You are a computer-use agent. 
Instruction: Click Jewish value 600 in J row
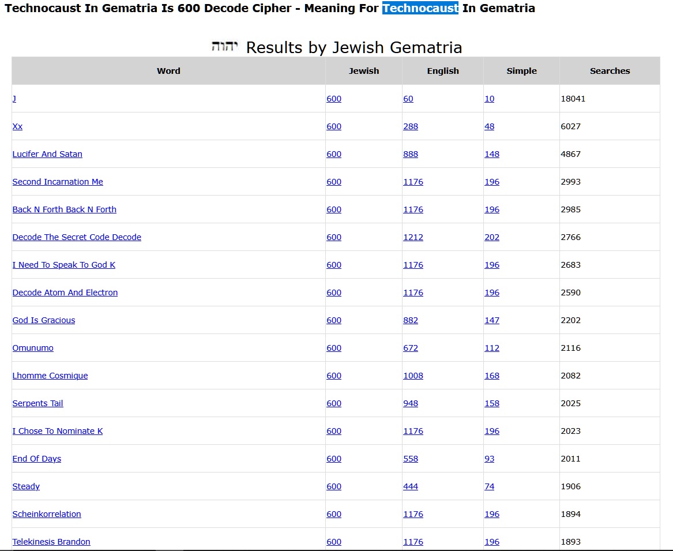click(334, 99)
